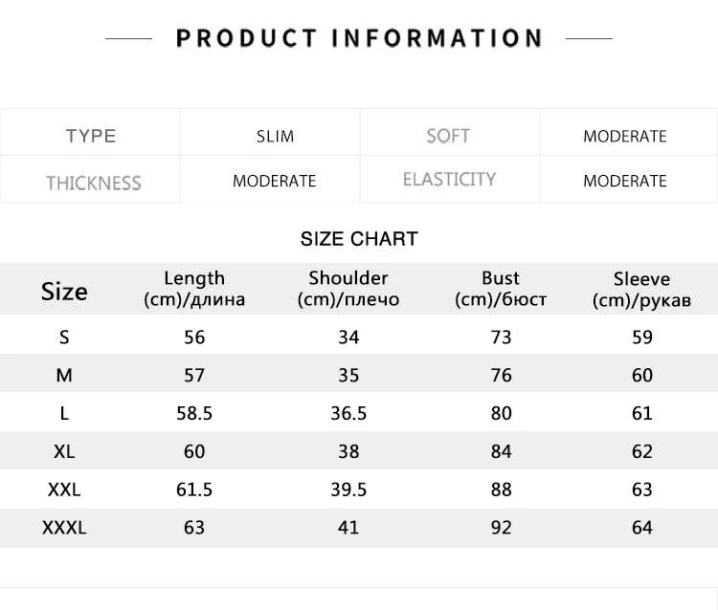718x610 pixels.
Task: Click the XL size row label
Action: point(64,452)
